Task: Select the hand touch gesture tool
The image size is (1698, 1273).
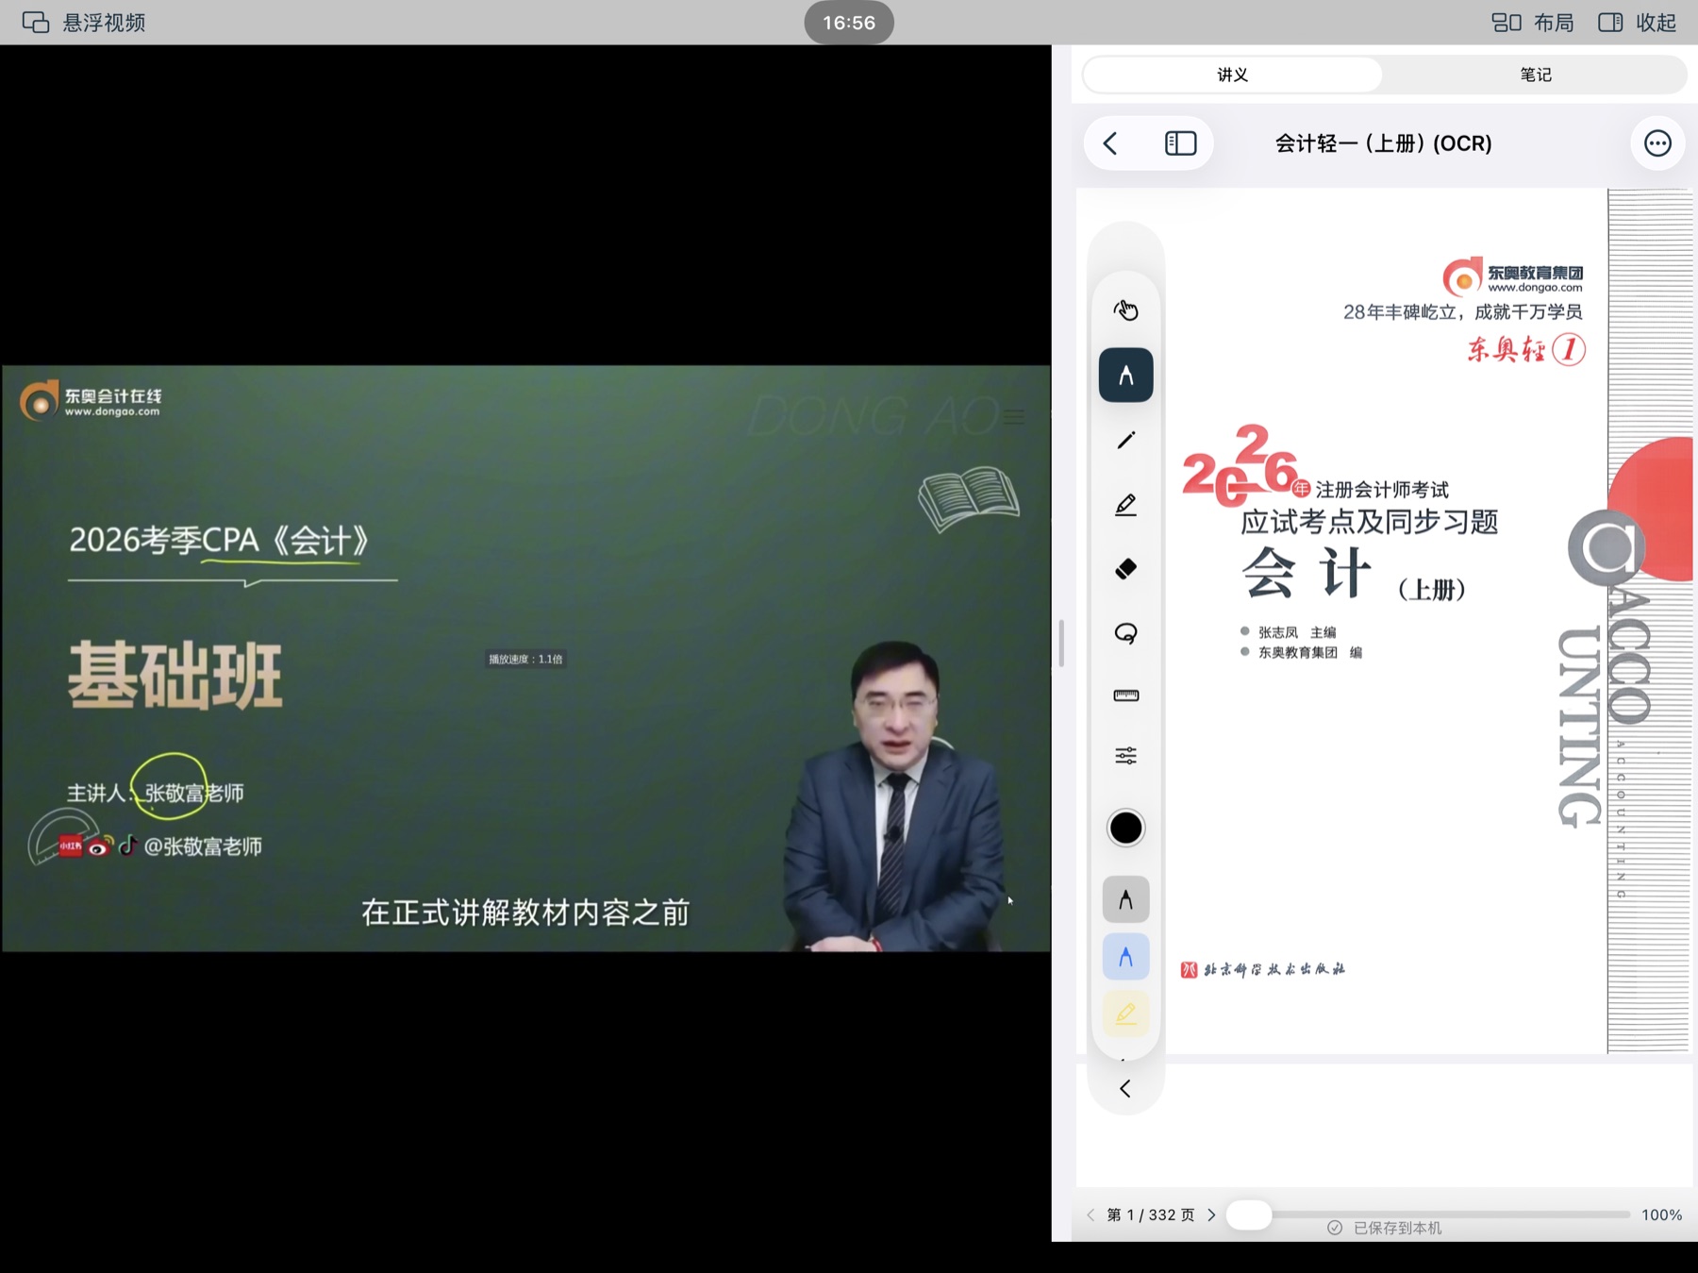Action: pos(1125,310)
